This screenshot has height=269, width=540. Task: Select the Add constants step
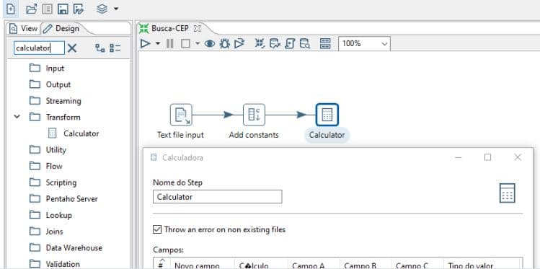(254, 115)
